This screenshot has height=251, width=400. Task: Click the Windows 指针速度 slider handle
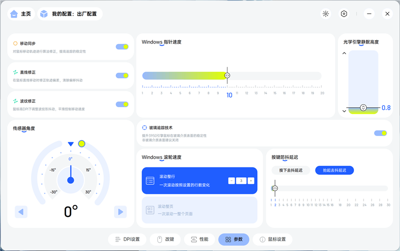[227, 76]
